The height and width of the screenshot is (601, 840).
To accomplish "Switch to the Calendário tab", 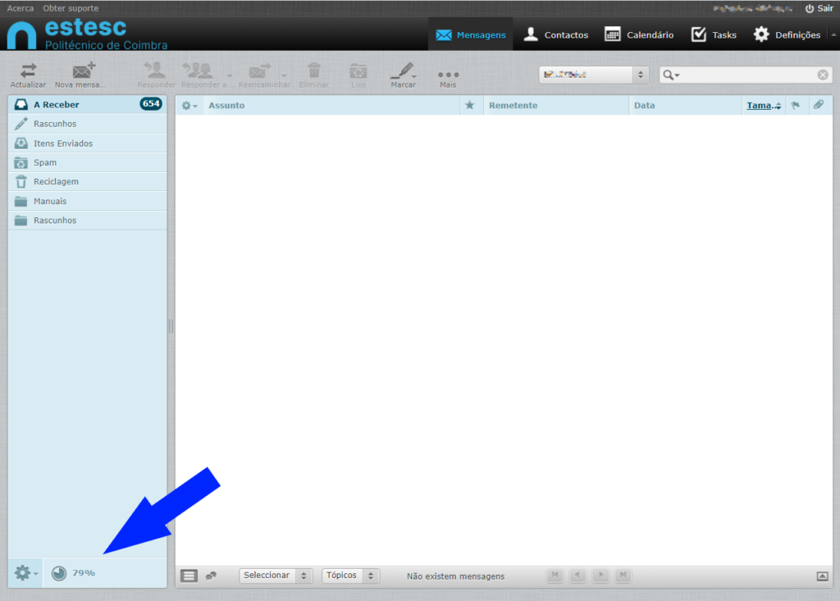I will pyautogui.click(x=638, y=34).
